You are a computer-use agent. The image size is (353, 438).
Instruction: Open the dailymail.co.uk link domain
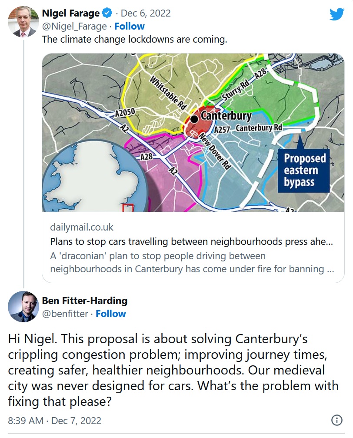tap(82, 227)
